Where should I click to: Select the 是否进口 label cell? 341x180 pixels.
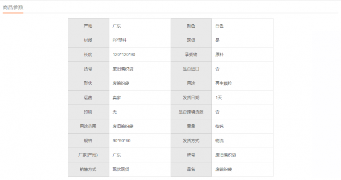[x=191, y=69]
